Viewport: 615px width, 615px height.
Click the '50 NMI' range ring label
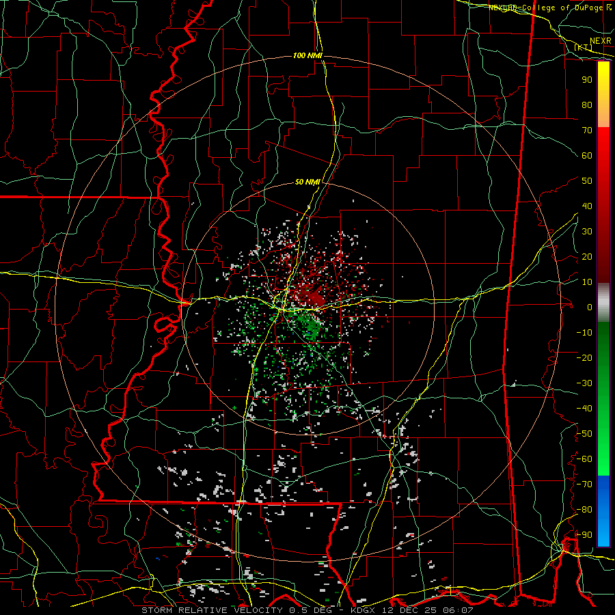point(307,182)
